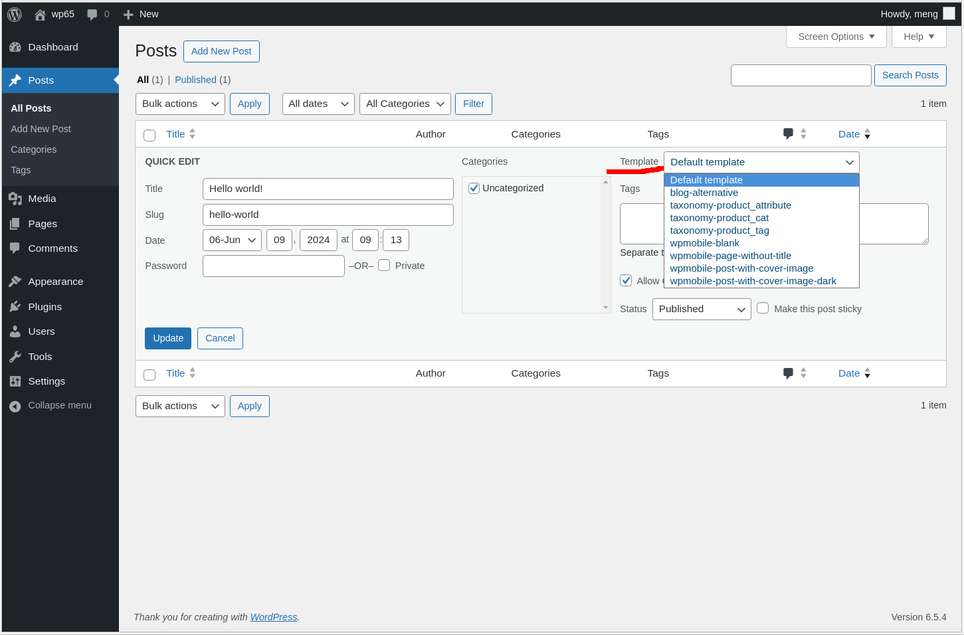Choose wpmobile-blank from template list
Viewport: 964px width, 635px height.
tap(704, 243)
